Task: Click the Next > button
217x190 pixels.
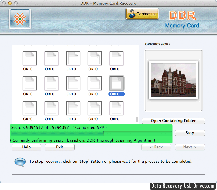Action: [x=190, y=147]
